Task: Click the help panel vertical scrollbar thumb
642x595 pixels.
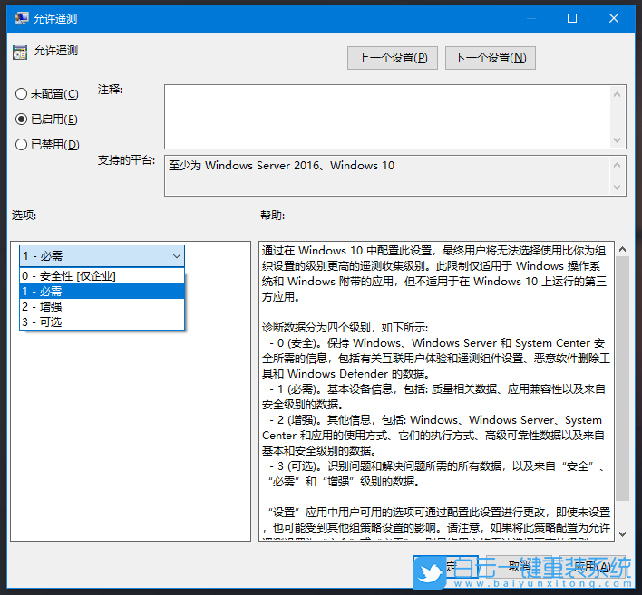Action: 622,379
